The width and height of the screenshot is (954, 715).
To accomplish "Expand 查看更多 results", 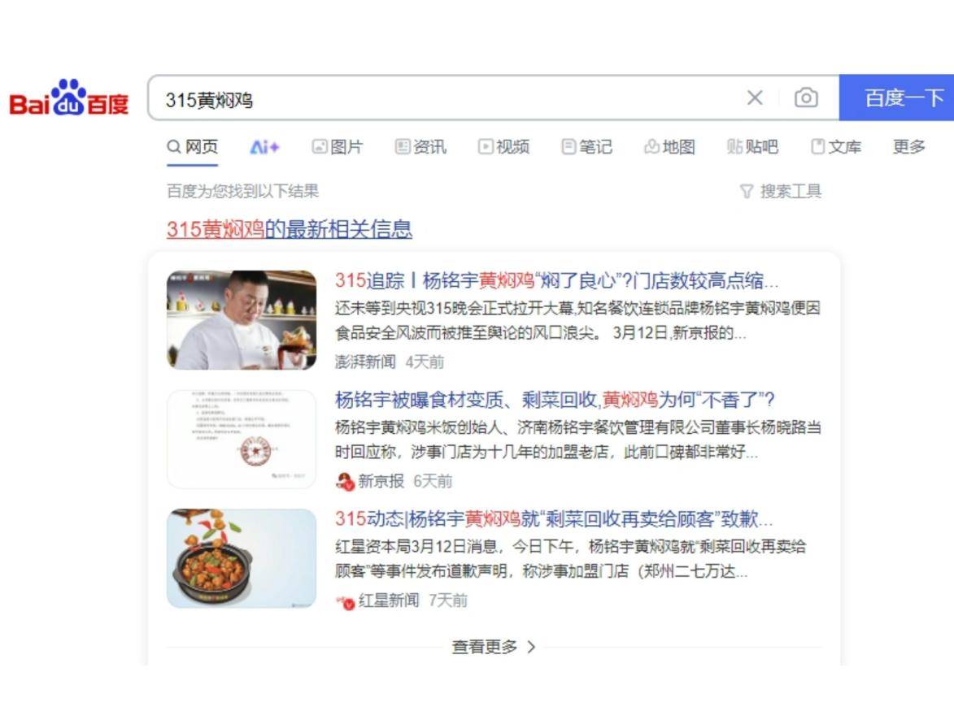I will pos(494,646).
